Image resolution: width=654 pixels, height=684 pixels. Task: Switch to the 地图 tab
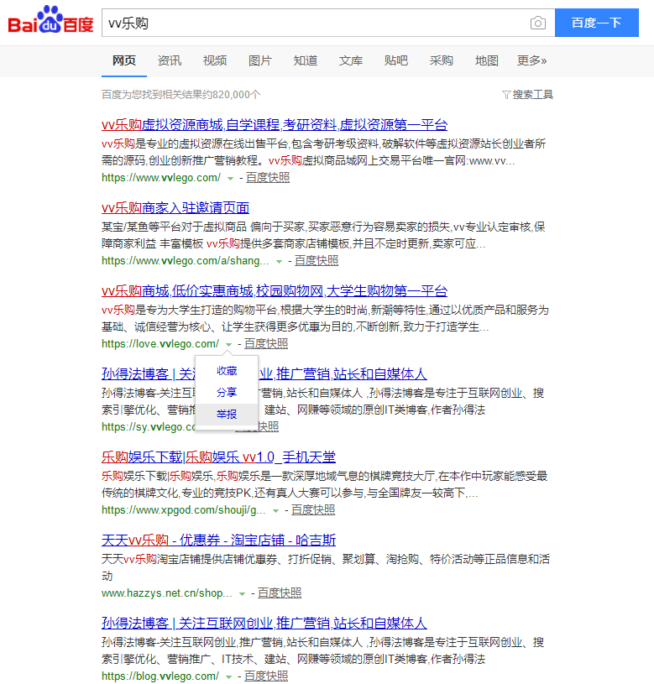(486, 60)
